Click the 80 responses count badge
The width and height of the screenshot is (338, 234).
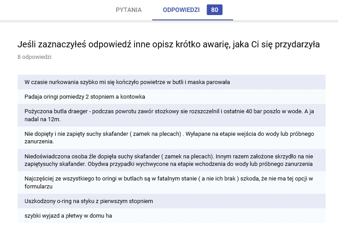point(215,10)
